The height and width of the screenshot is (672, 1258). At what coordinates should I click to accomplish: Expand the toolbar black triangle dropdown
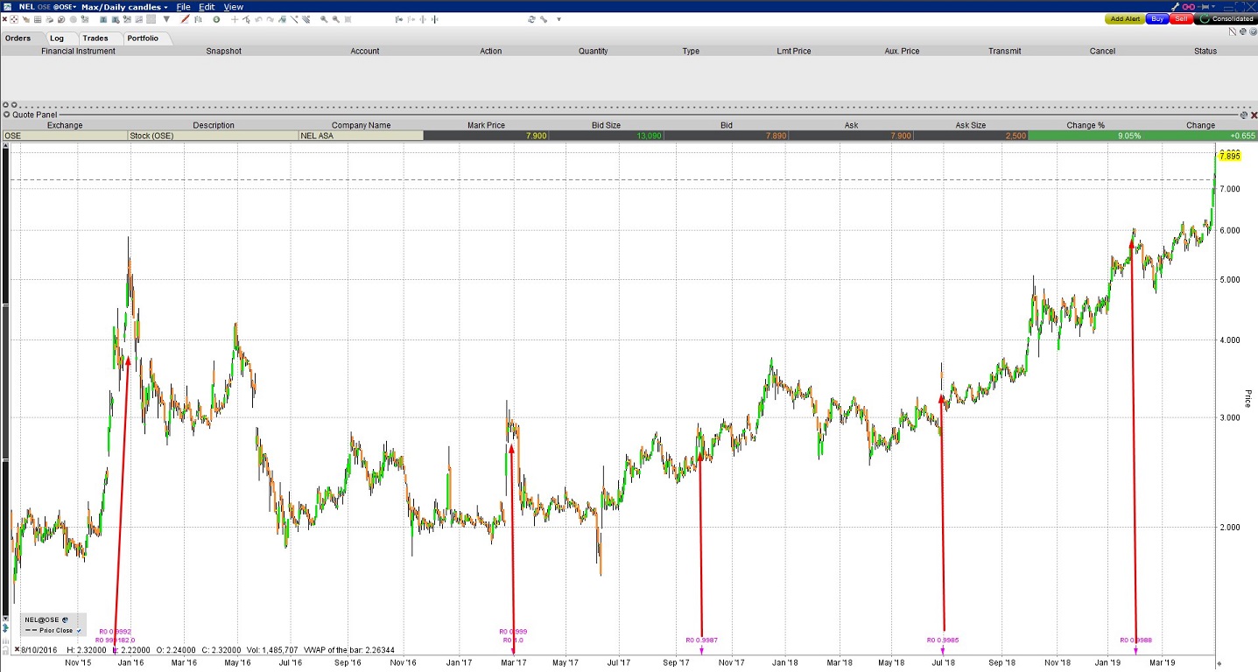166,18
